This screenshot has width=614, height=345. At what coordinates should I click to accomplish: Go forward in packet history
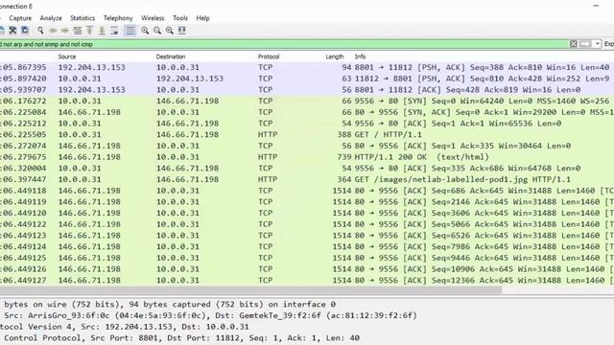coord(65,30)
